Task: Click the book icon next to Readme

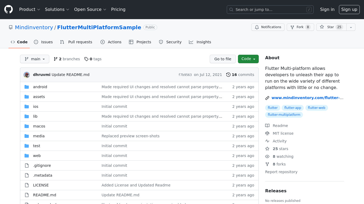Action: 267,126
